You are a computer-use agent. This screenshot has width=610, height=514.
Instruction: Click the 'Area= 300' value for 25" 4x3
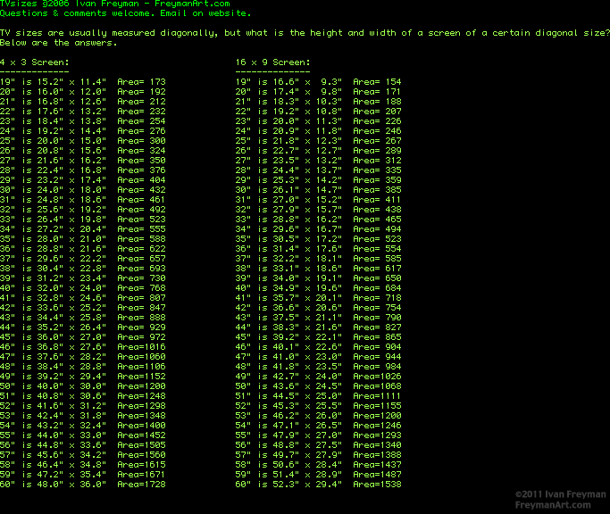pyautogui.click(x=141, y=141)
